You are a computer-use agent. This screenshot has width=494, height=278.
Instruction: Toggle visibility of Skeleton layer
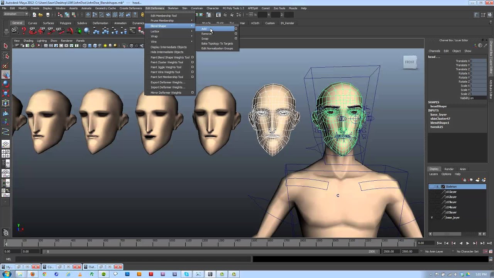coord(432,187)
